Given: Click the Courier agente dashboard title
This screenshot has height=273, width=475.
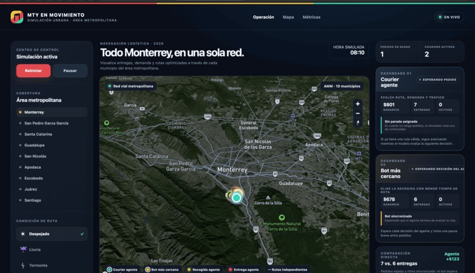Looking at the screenshot, I should tap(390, 82).
